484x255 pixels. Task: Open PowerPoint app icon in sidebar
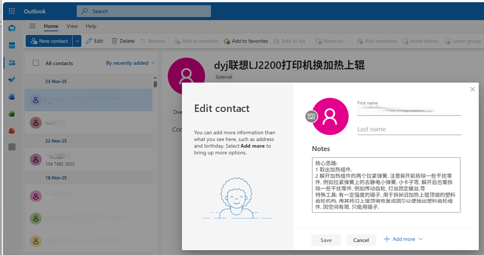(x=12, y=131)
